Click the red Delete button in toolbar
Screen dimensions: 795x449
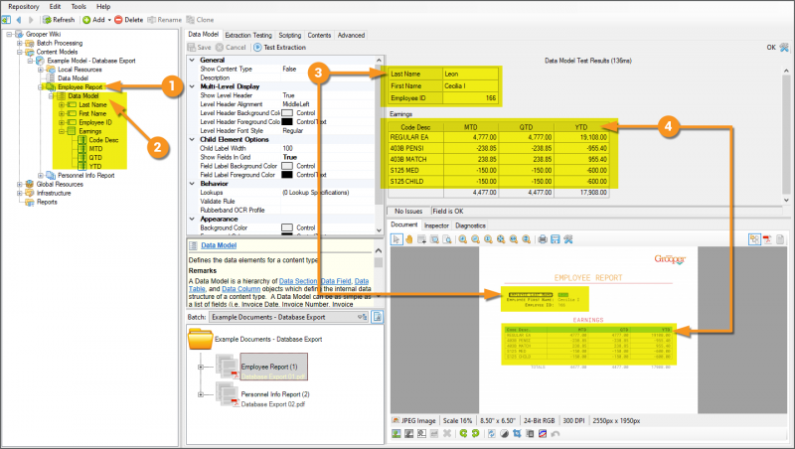129,19
